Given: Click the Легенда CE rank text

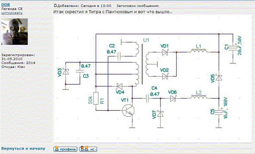Looking at the screenshot, I should (x=12, y=9).
